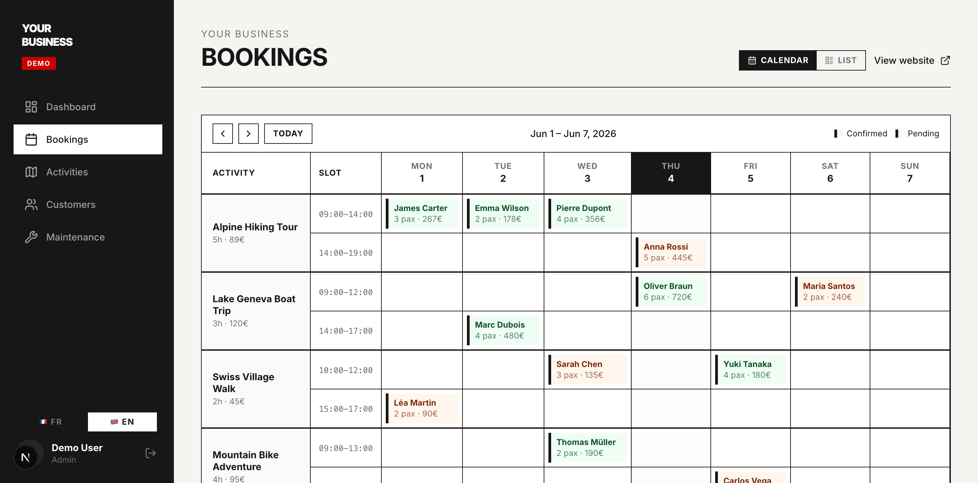Switch language to EN
The image size is (978, 483).
tap(122, 422)
